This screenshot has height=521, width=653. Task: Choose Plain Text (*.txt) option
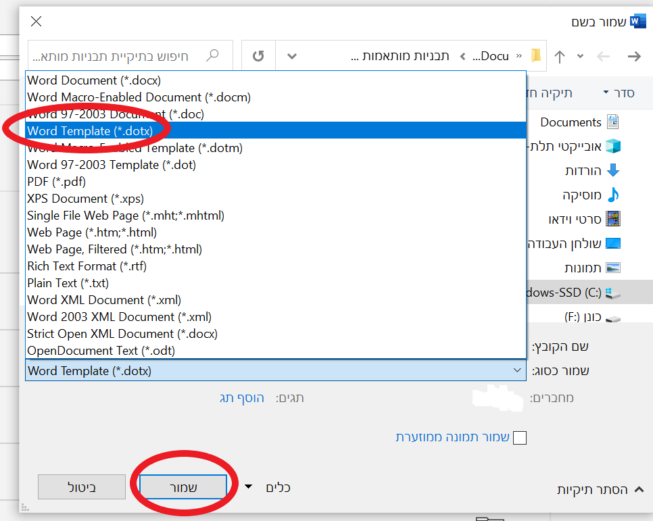pos(276,283)
